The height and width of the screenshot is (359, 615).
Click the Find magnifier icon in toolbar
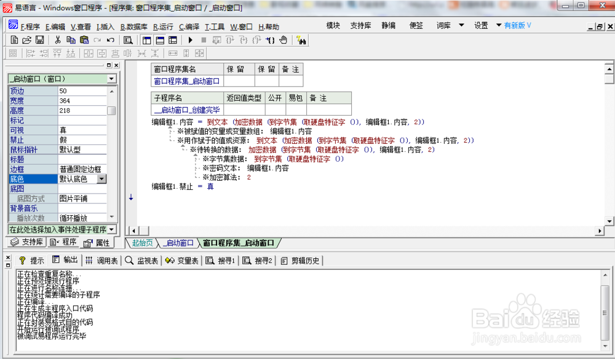[x=128, y=40]
